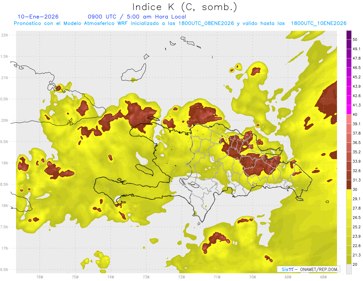Click the color scale value "20" at the bottom

coord(355,264)
